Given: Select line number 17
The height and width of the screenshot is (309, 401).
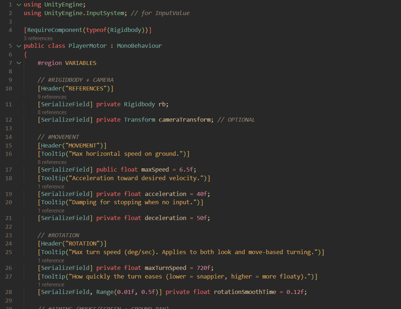Looking at the screenshot, I should (9, 169).
